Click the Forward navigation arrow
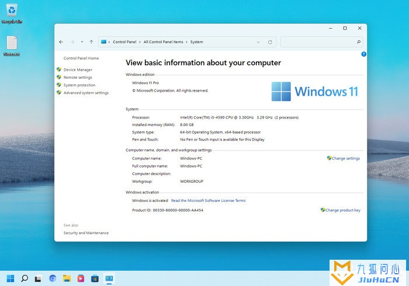 (x=72, y=42)
